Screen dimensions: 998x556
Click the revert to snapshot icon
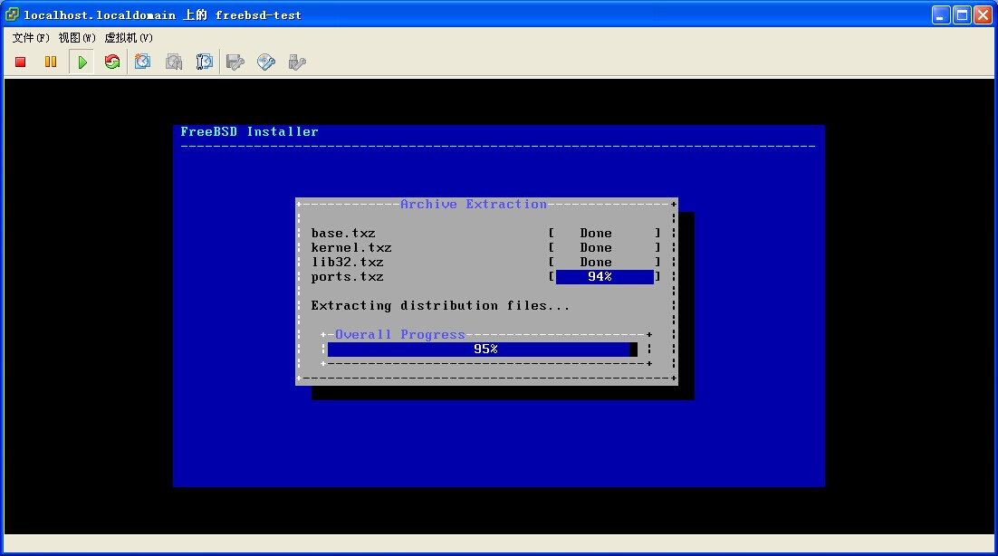click(x=174, y=62)
